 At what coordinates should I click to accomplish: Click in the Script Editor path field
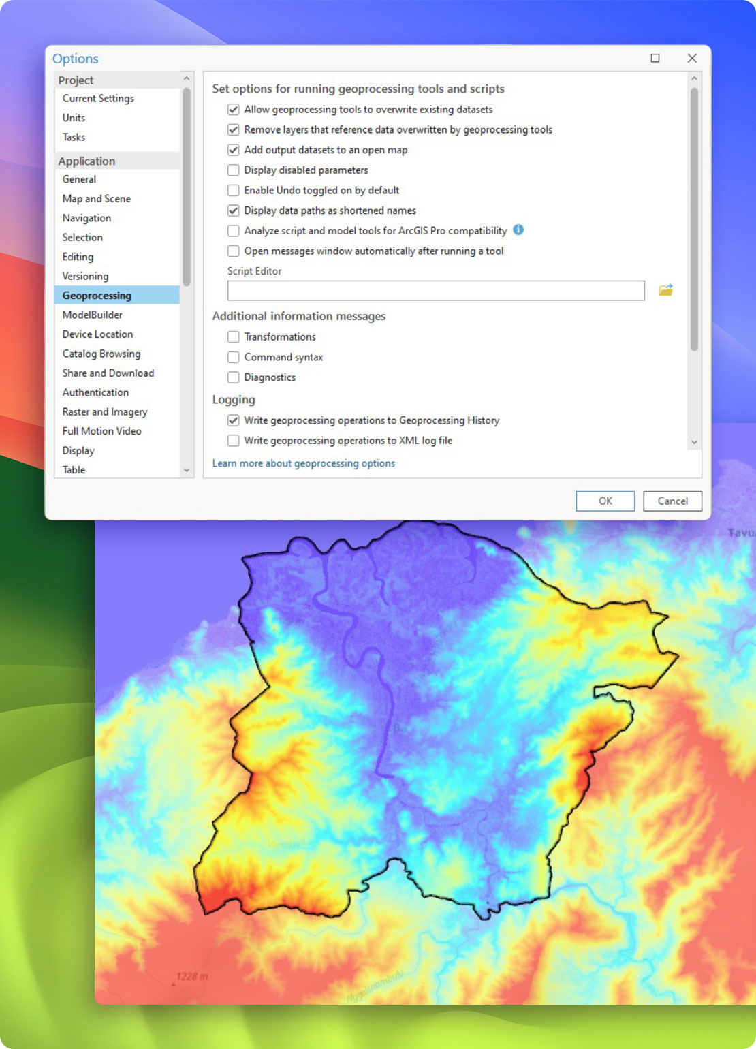pyautogui.click(x=436, y=290)
